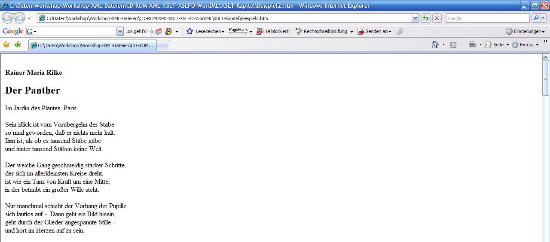Image resolution: width=550 pixels, height=242 pixels.
Task: Click the heading Der Panther
Action: (33, 90)
